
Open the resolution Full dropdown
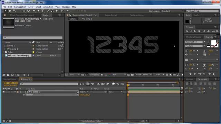(x=119, y=75)
